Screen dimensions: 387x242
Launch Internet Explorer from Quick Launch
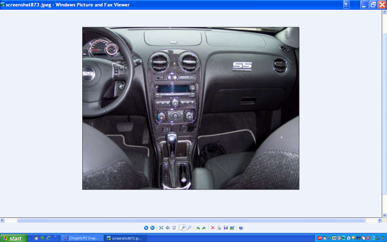coord(49,238)
